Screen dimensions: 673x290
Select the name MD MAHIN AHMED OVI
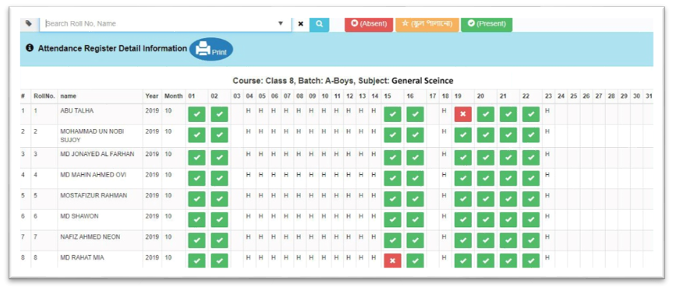coord(93,174)
